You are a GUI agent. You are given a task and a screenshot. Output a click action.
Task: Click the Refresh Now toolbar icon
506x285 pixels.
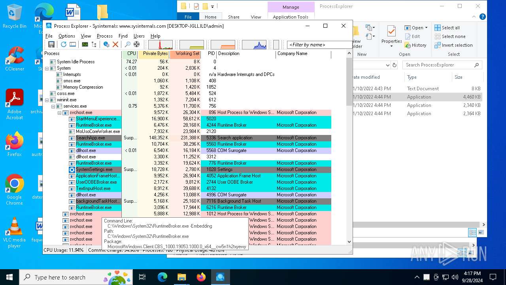click(63, 44)
